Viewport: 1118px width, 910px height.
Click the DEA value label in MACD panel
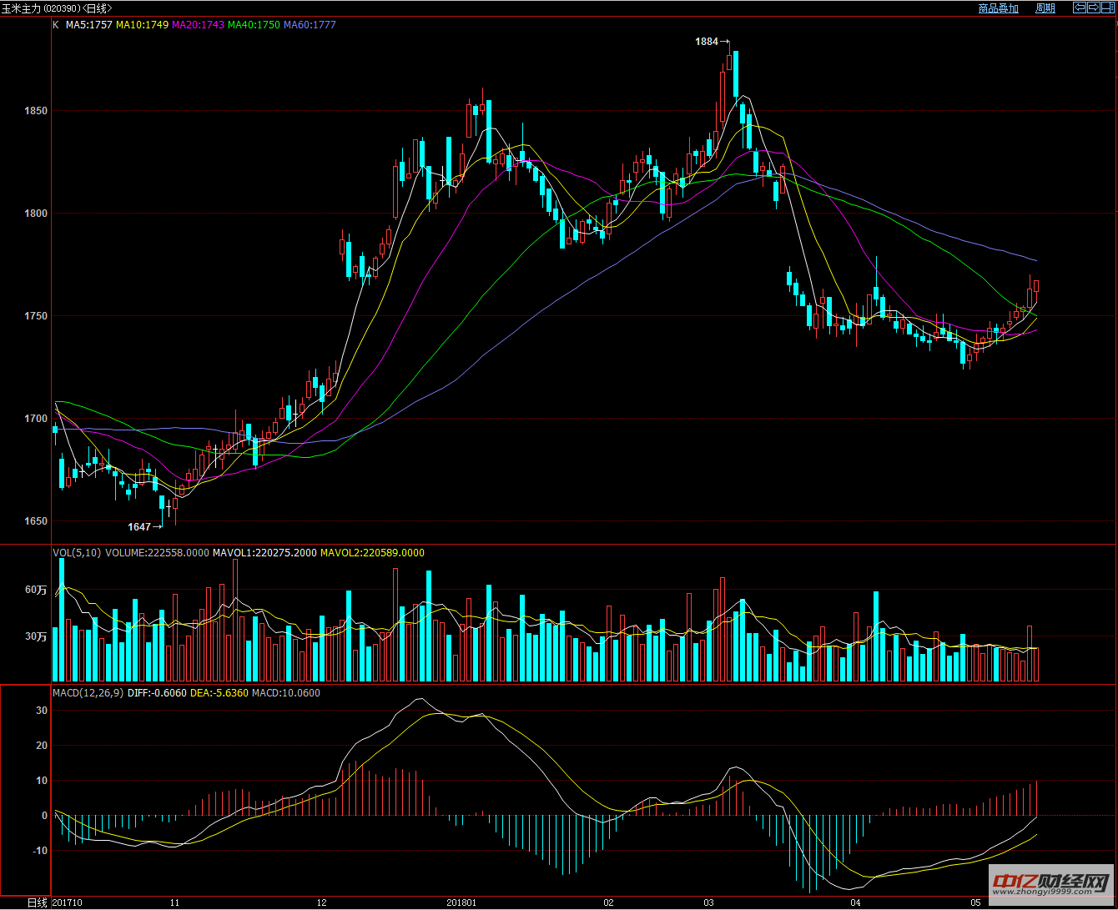tap(219, 693)
